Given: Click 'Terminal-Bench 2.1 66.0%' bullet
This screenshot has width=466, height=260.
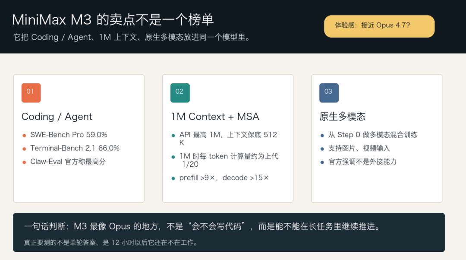Looking at the screenshot, I should [x=75, y=148].
